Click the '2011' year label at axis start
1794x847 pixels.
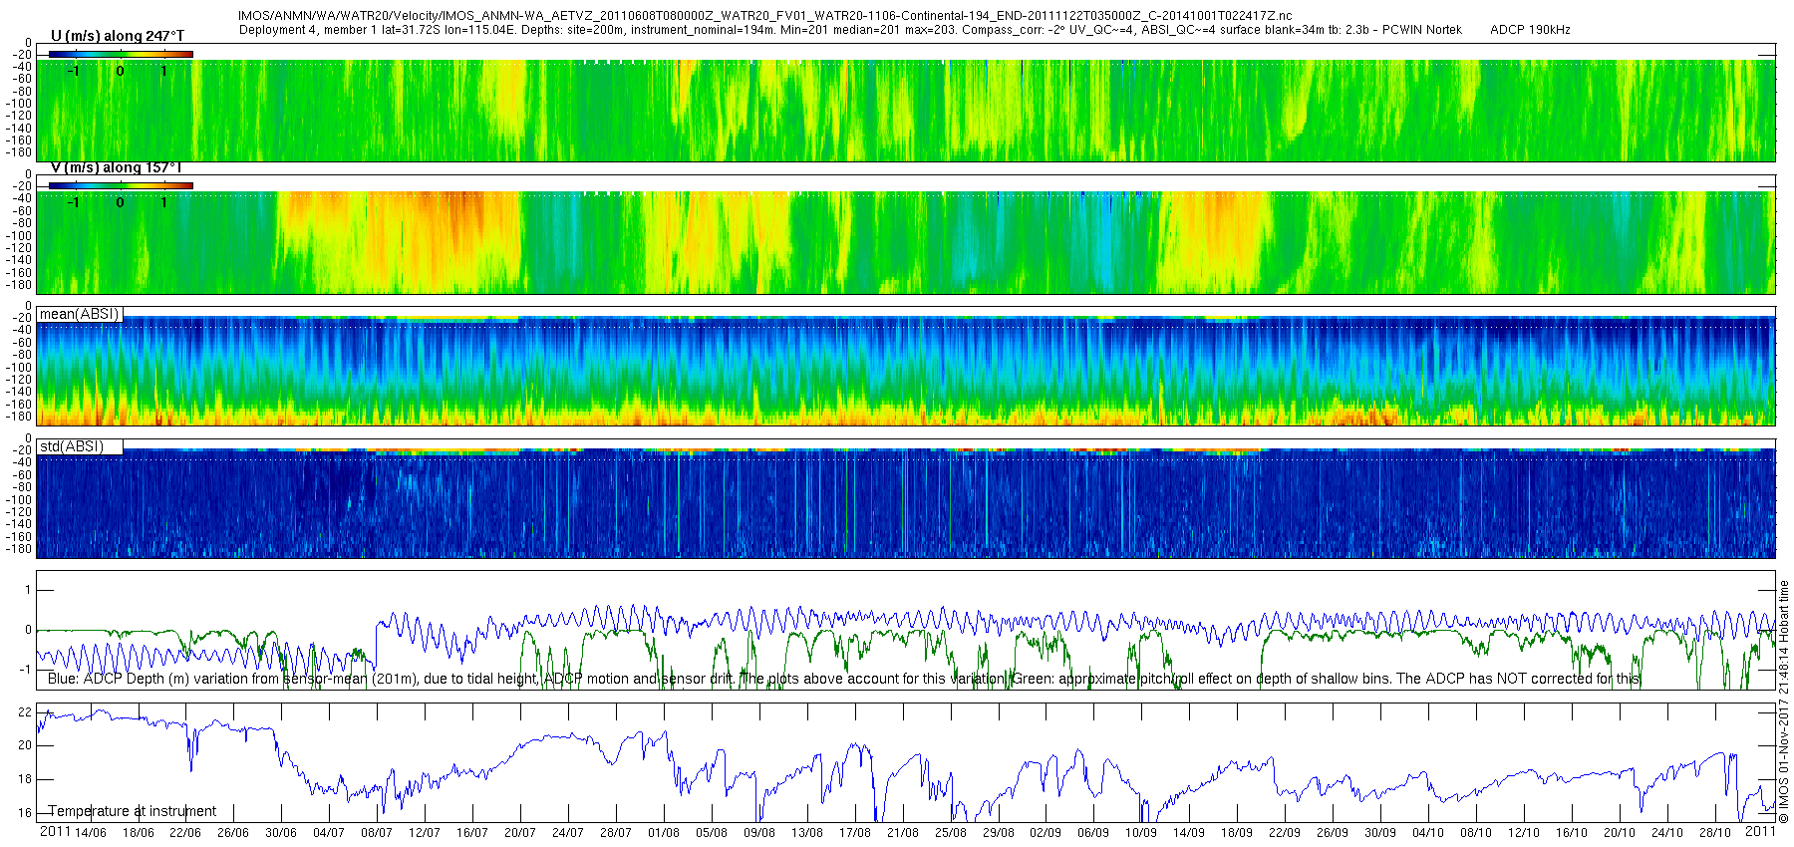[55, 831]
